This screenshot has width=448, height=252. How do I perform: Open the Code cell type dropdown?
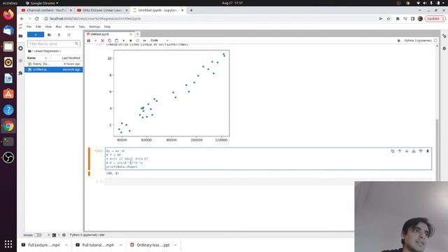pos(159,41)
